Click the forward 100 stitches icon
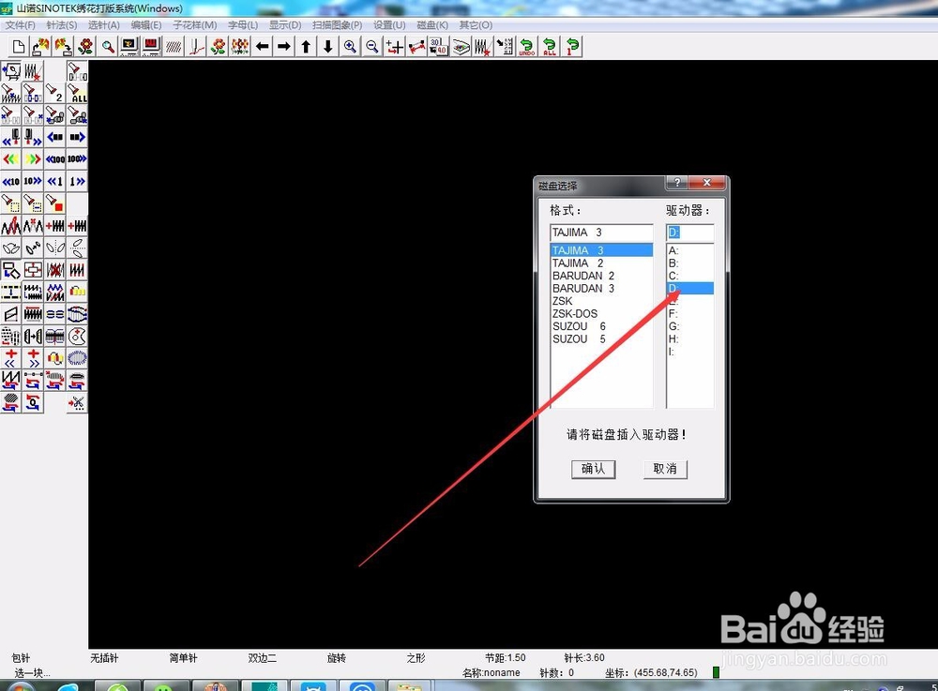This screenshot has height=691, width=938. [77, 159]
